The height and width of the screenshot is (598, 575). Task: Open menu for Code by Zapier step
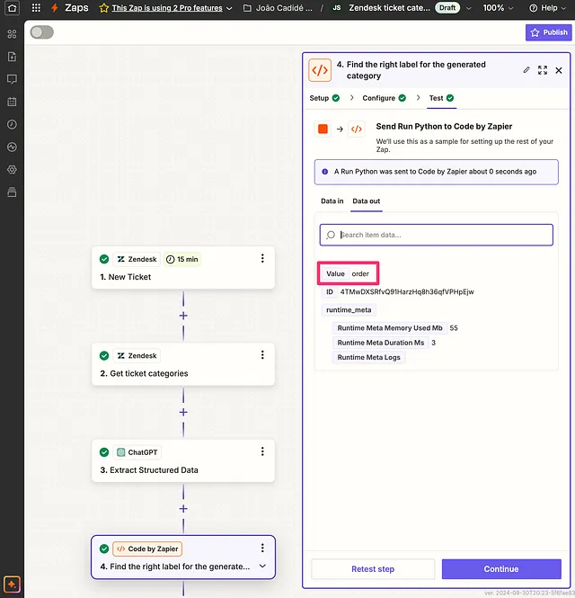tap(262, 548)
